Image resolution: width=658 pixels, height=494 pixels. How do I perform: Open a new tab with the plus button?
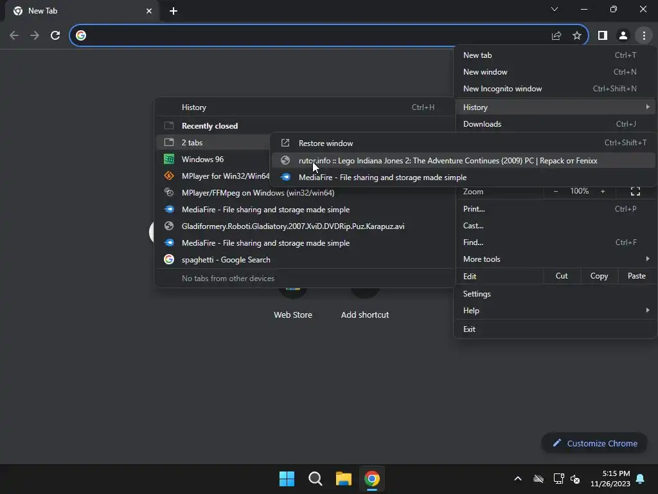173,11
